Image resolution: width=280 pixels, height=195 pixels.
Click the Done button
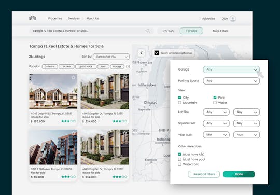pos(239,174)
